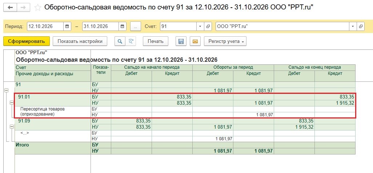Select the Итого row label

coord(22,145)
